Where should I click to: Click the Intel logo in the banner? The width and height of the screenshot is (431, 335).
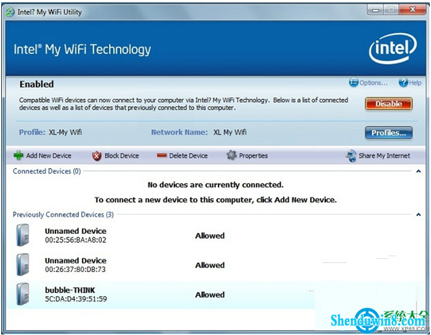[x=393, y=49]
